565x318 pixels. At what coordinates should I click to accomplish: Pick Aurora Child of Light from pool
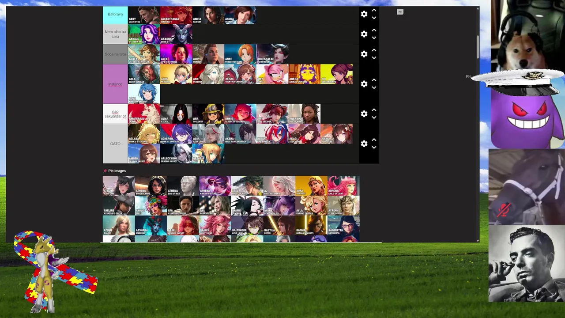pos(344,186)
